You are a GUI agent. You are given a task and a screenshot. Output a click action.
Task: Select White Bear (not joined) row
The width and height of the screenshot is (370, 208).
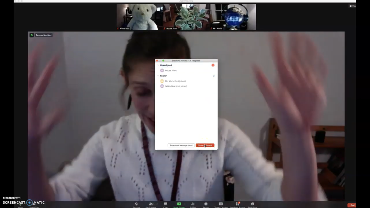point(186,86)
